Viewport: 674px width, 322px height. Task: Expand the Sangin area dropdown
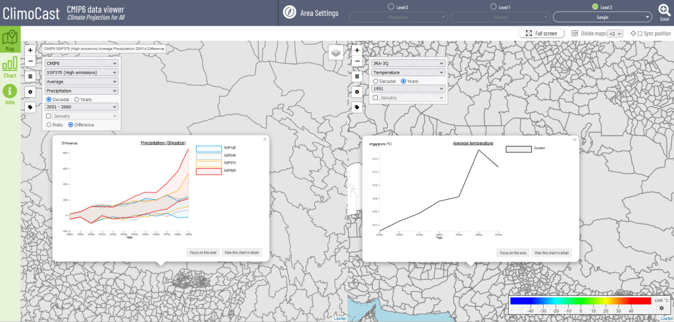tap(602, 17)
